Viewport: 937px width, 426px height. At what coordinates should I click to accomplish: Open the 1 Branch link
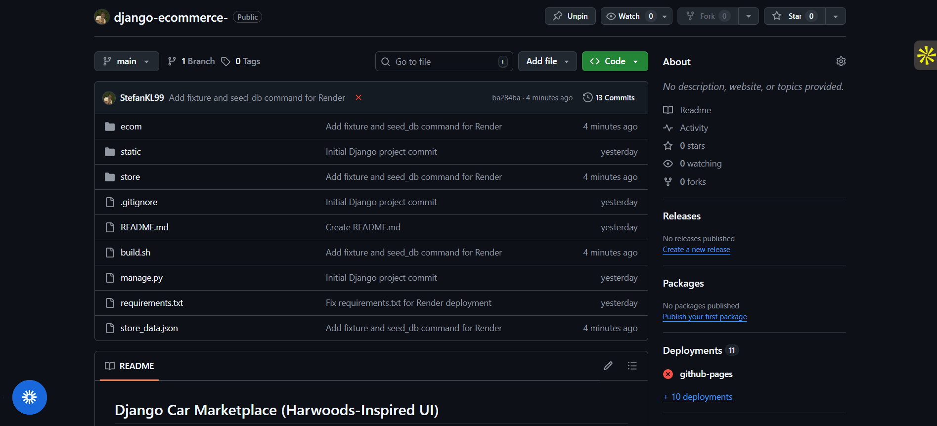click(191, 61)
